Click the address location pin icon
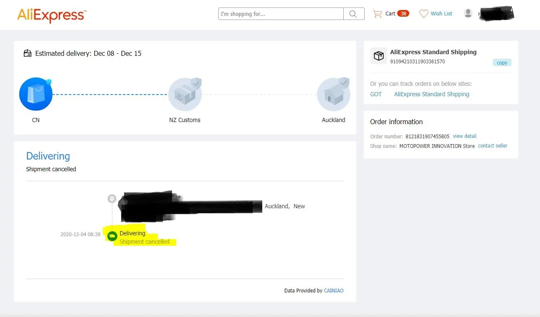 [x=112, y=199]
